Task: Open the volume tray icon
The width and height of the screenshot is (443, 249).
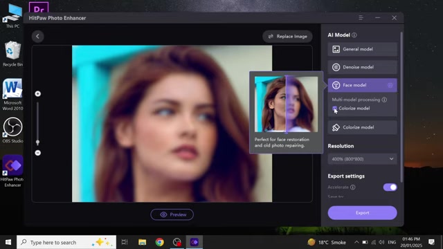Action: click(381, 242)
